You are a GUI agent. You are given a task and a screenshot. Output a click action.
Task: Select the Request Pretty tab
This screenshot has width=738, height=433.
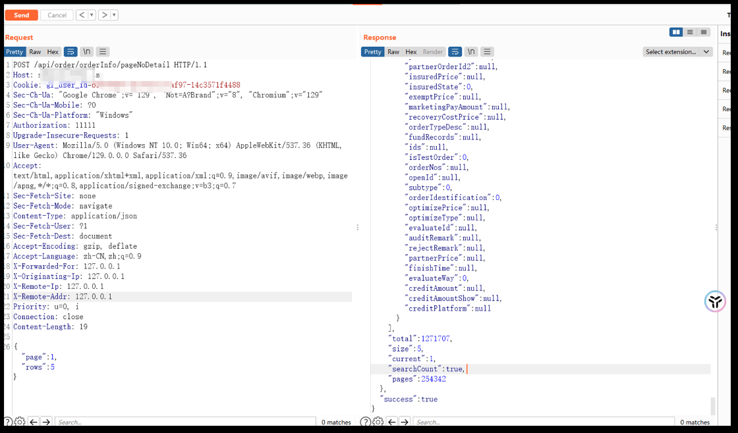click(x=14, y=52)
